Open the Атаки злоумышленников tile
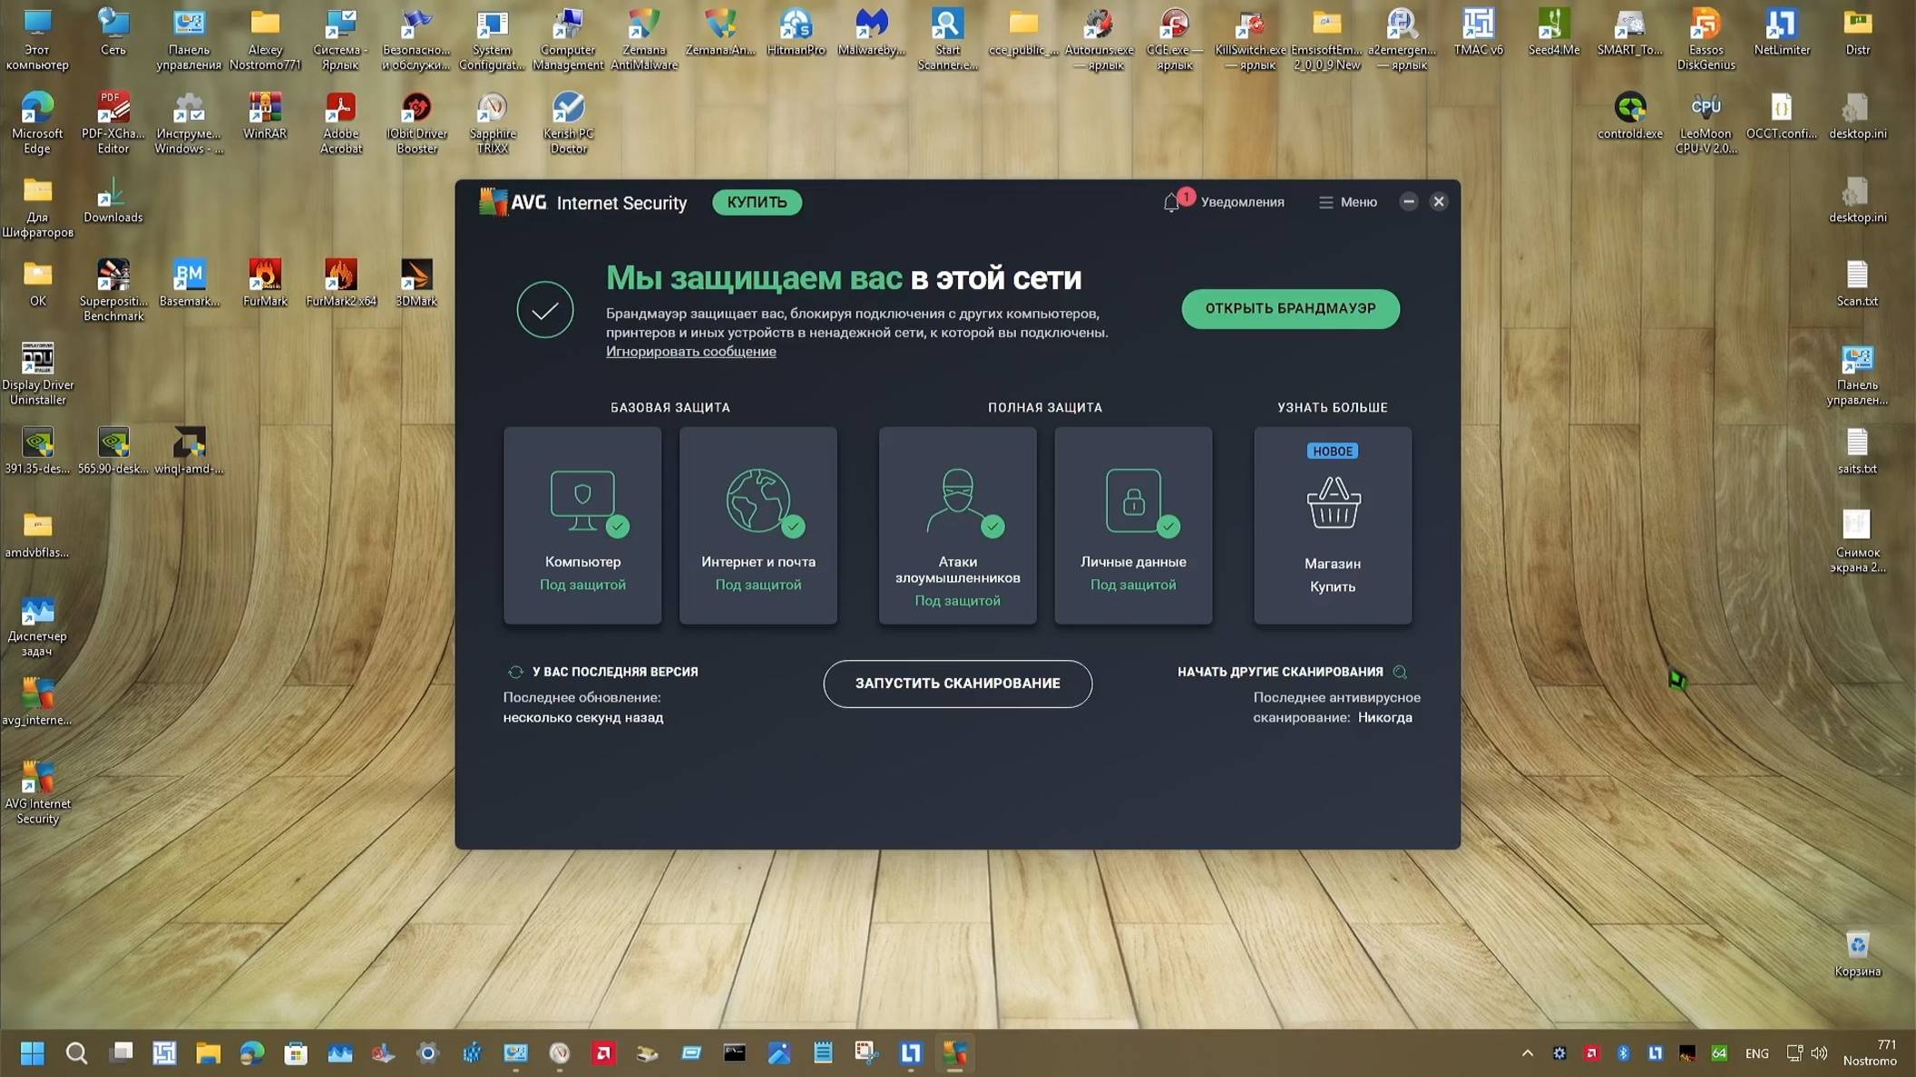Viewport: 1916px width, 1077px height. 957,525
